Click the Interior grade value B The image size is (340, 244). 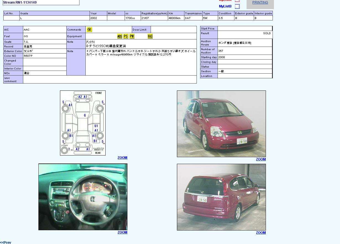[x=256, y=18]
